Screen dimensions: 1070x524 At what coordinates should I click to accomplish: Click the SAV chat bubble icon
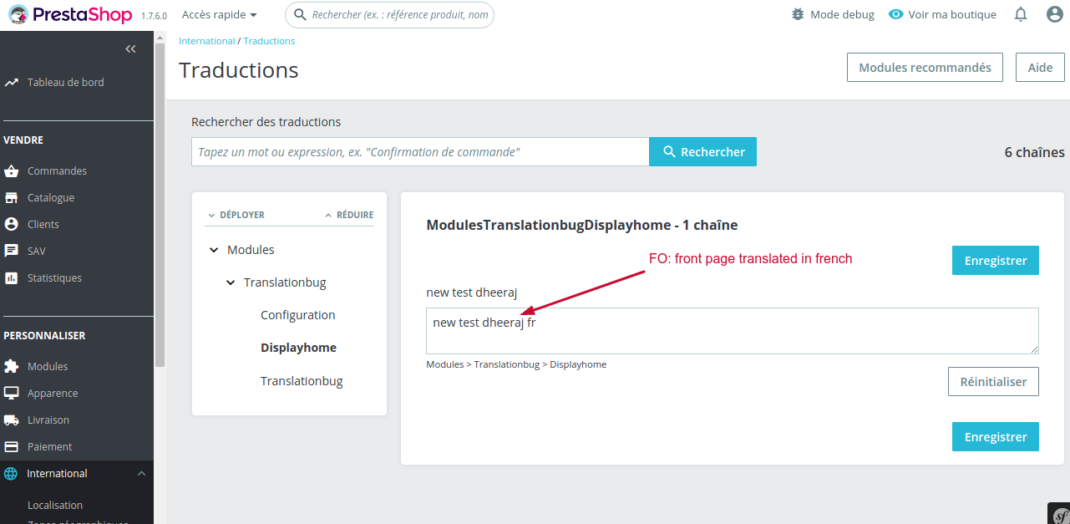click(x=12, y=251)
